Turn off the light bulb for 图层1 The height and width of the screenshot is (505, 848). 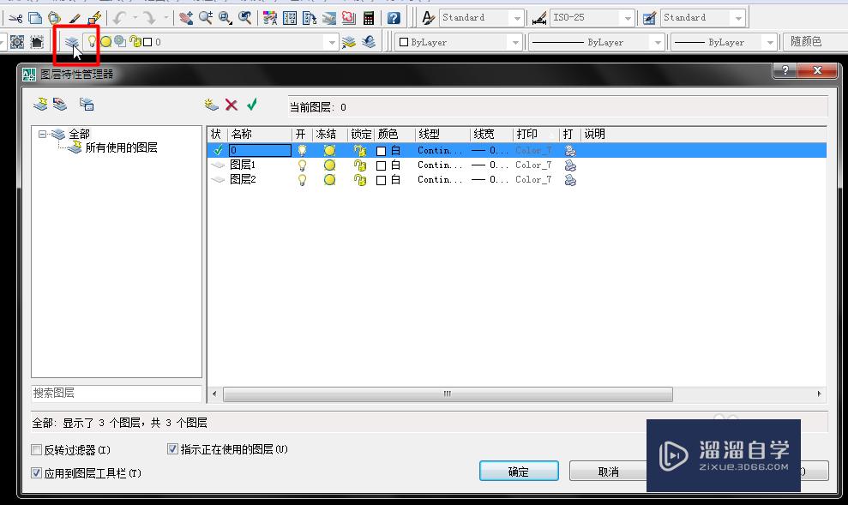pos(302,165)
